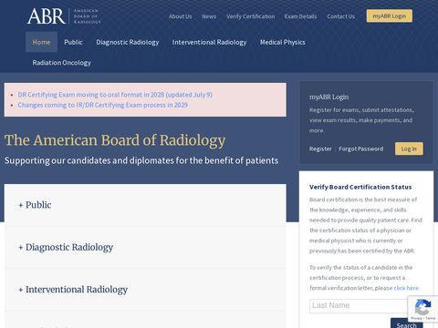Click Forgot Password link
The height and width of the screenshot is (328, 438).
tap(361, 149)
